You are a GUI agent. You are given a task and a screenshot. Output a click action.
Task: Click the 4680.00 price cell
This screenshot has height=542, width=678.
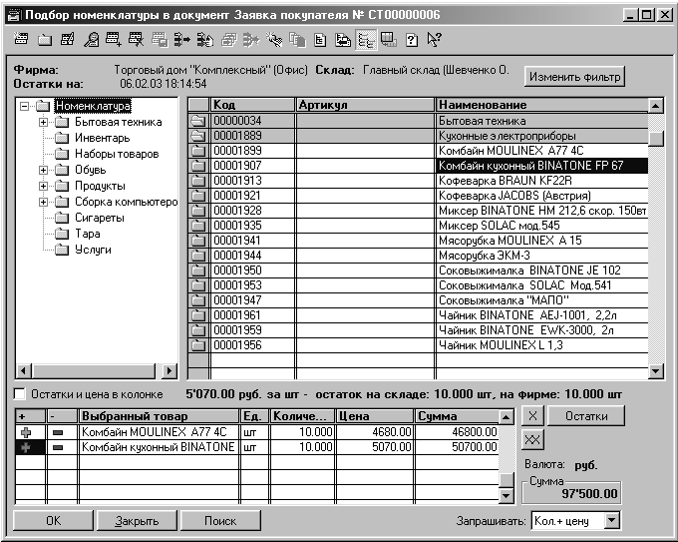[375, 432]
